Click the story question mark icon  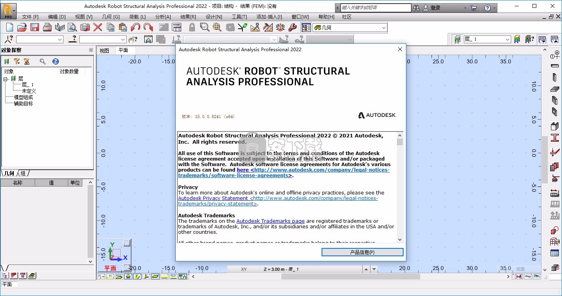point(530,39)
